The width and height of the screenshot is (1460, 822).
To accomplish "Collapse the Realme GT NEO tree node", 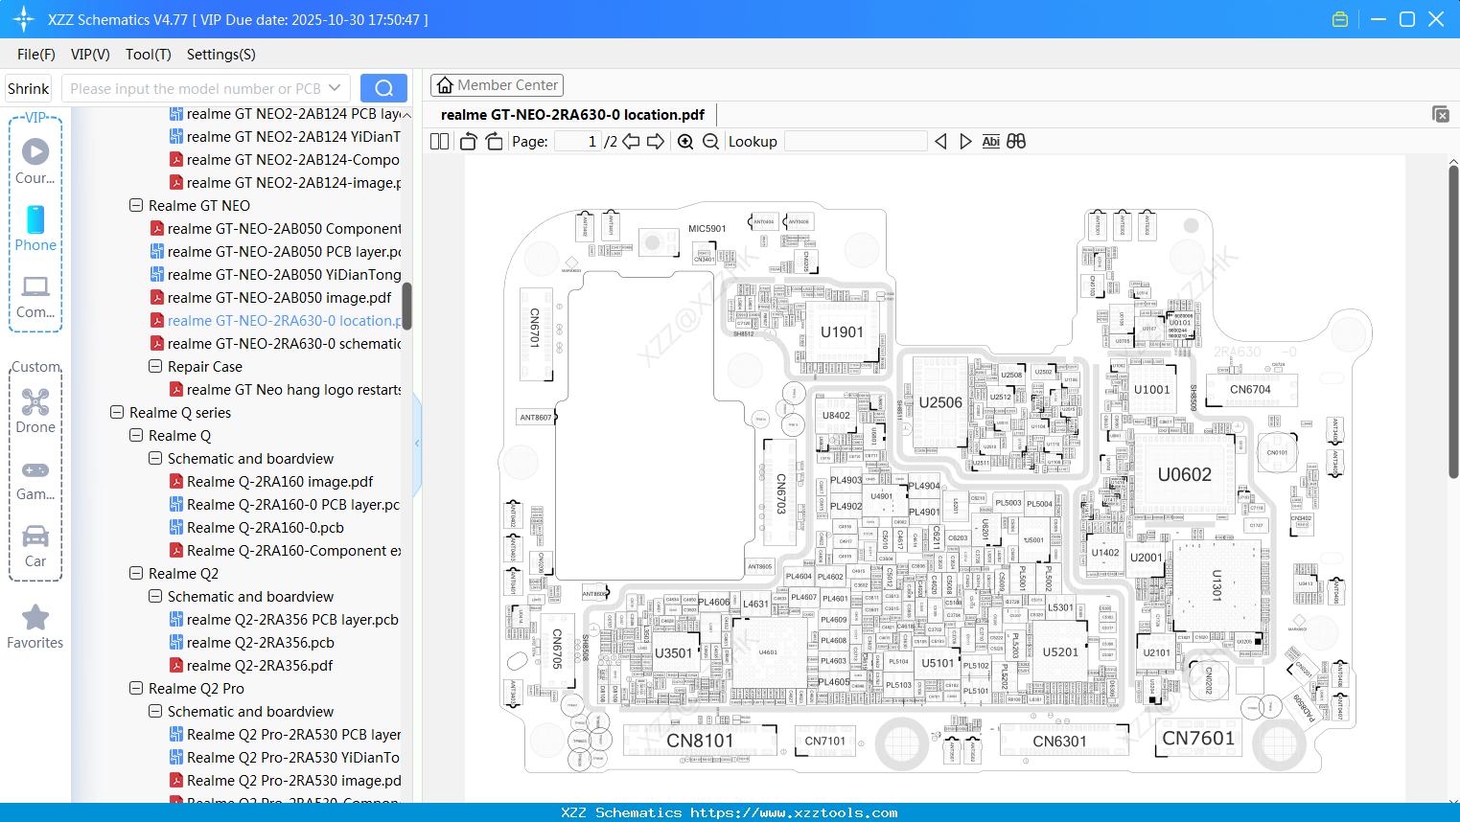I will click(x=135, y=205).
